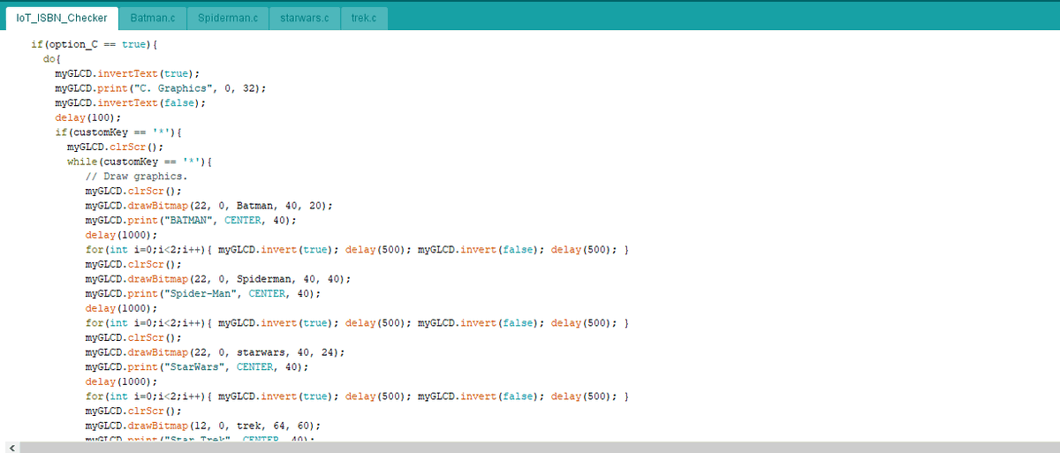
Task: Select the starwars.c tab
Action: click(304, 18)
